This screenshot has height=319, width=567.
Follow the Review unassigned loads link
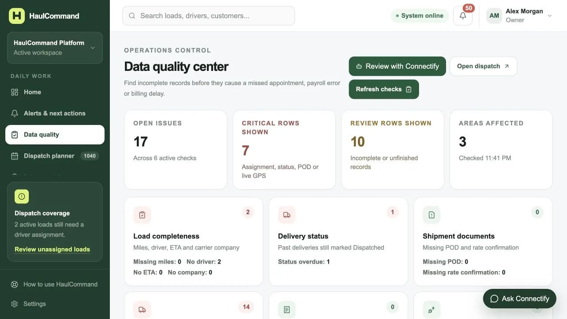point(52,249)
